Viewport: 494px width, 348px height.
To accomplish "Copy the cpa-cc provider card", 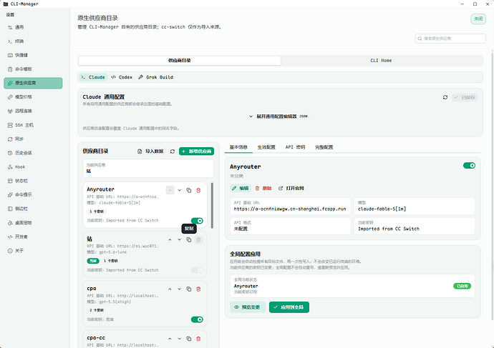I will [x=189, y=339].
